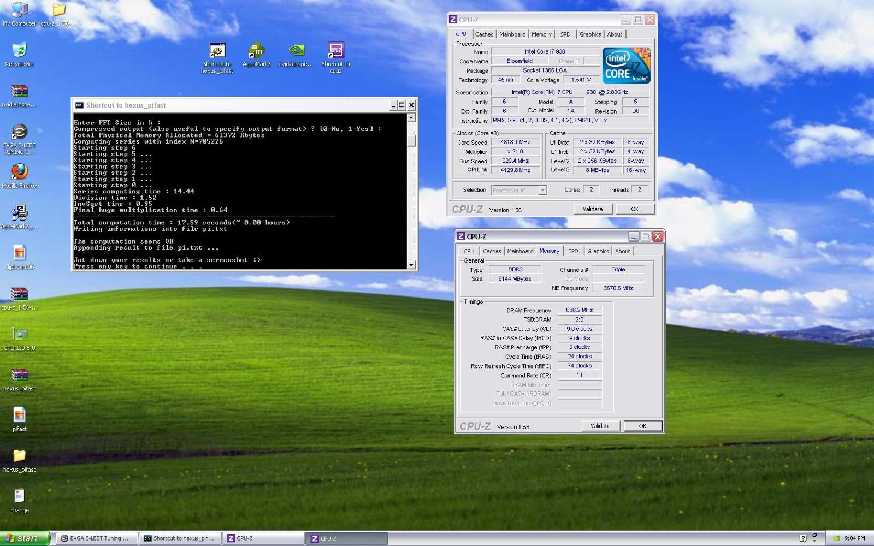Open GPU-Z.0.5.0 desktop icon
Viewport: 874px width, 546px height.
(x=19, y=339)
